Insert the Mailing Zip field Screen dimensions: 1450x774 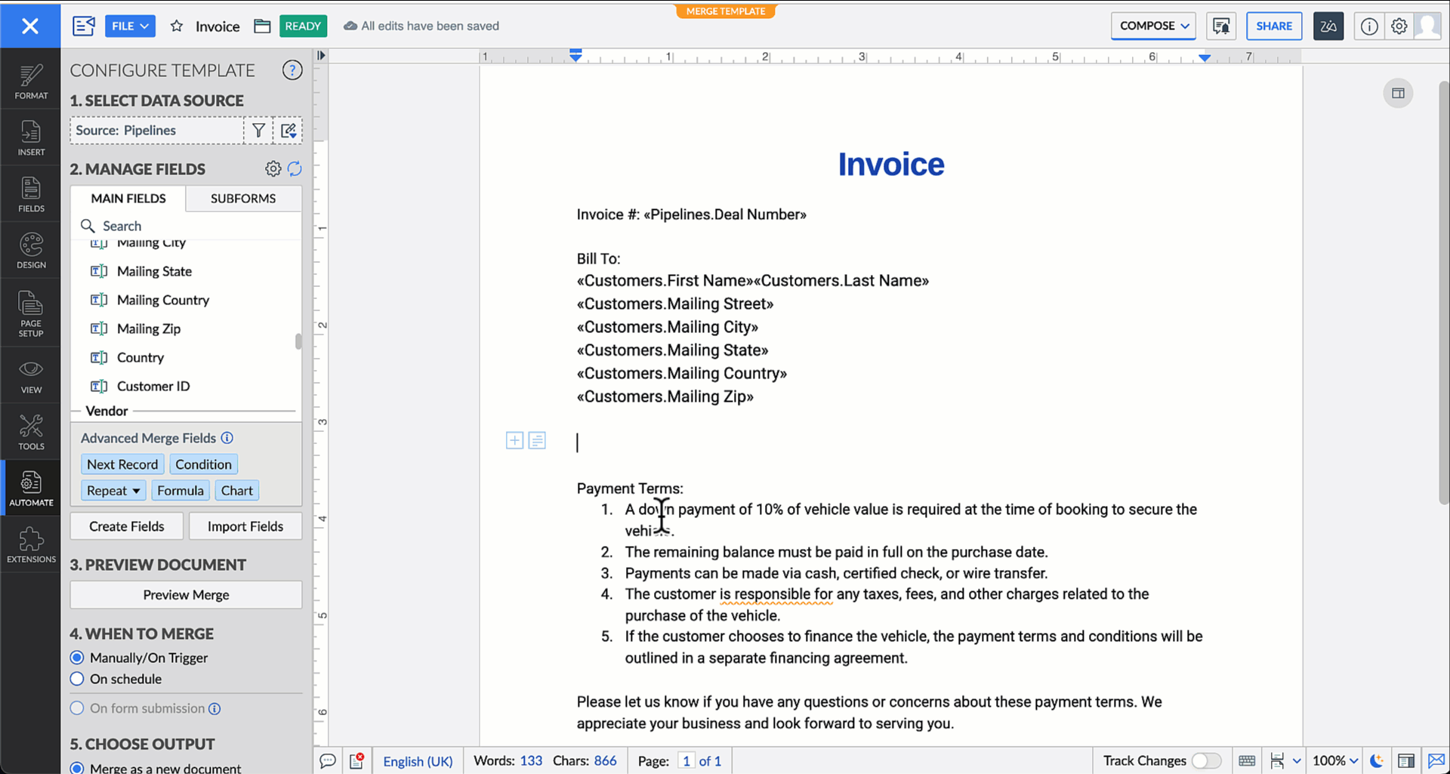pyautogui.click(x=149, y=329)
